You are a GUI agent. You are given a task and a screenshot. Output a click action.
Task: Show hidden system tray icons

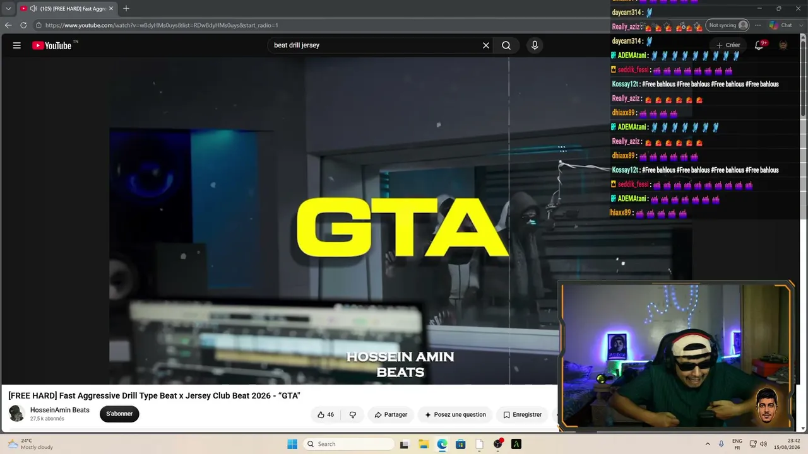click(708, 444)
